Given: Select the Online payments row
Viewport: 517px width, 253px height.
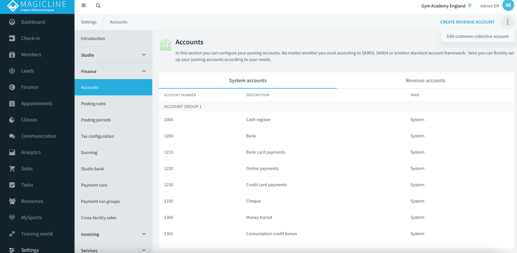Looking at the screenshot, I should click(x=337, y=169).
